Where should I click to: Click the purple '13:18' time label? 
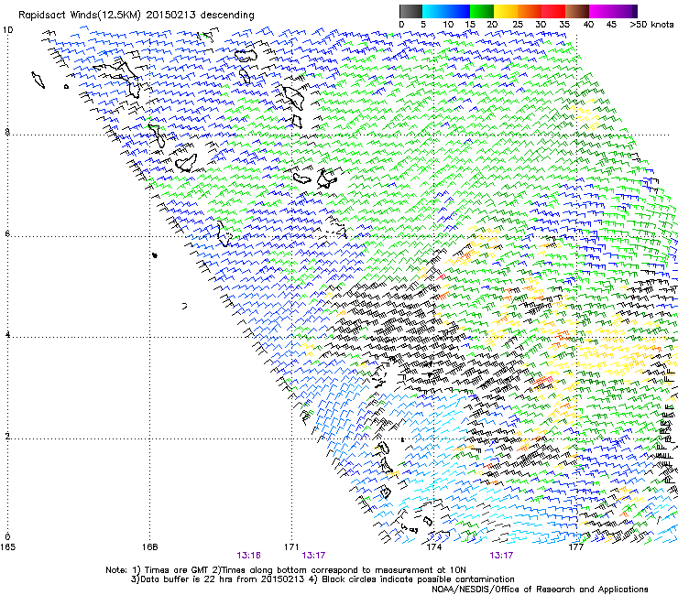(248, 556)
